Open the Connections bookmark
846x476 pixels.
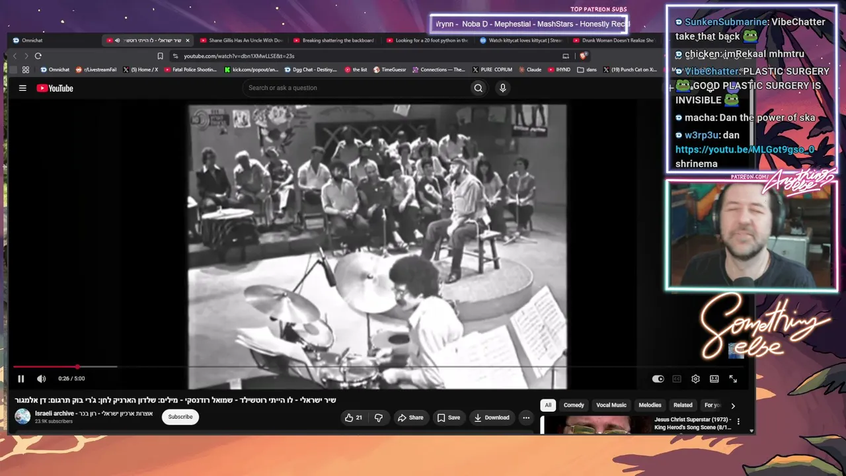pos(439,69)
